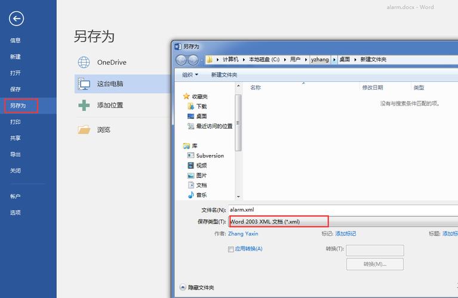
Task: Click Add a tag link
Action: pyautogui.click(x=346, y=234)
